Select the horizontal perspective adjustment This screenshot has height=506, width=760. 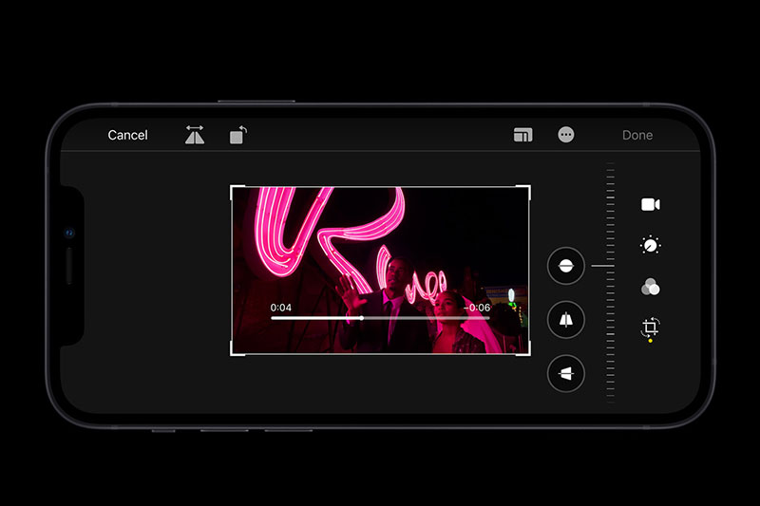(565, 374)
